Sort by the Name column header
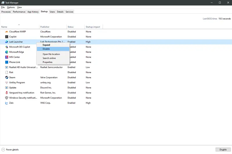Viewport: 232px width, 154px height. tap(19, 26)
